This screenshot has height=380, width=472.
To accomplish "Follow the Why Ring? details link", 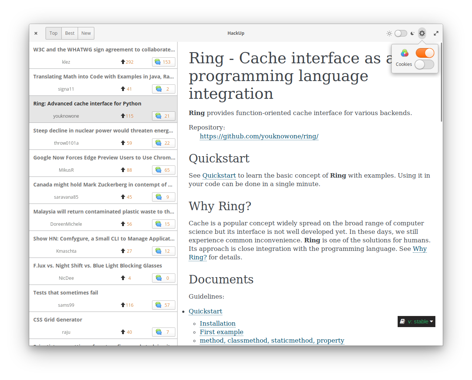I will (x=308, y=253).
